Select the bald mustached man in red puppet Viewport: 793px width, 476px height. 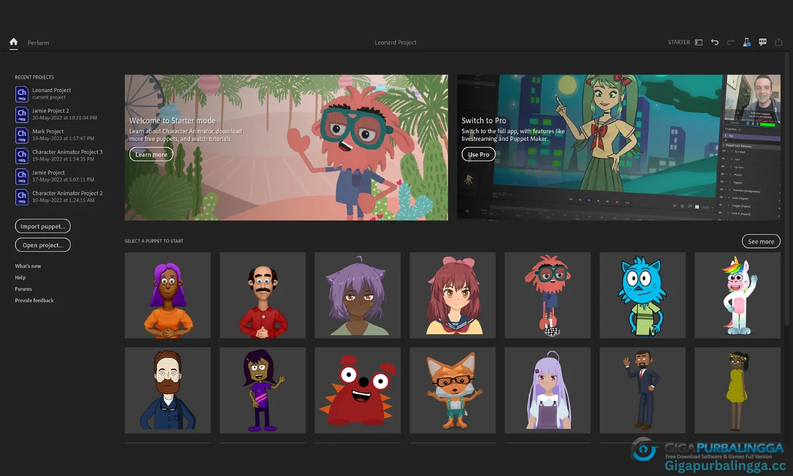[262, 296]
